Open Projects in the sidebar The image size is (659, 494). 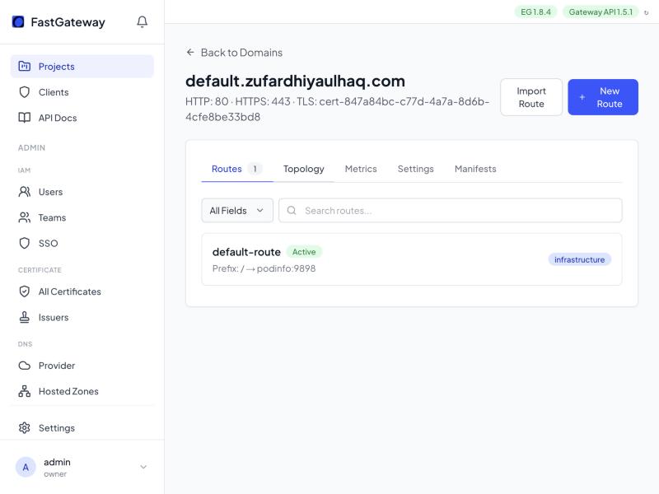click(x=82, y=67)
